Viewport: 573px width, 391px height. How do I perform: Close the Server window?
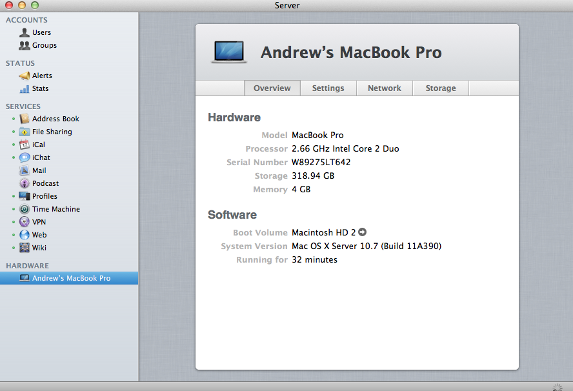pos(9,5)
